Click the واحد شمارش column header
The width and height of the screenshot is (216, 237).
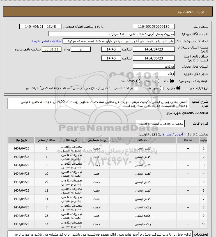point(96,140)
